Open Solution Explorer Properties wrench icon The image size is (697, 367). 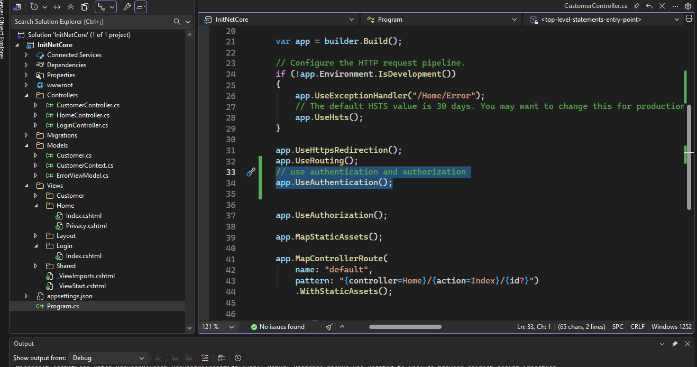click(x=126, y=7)
